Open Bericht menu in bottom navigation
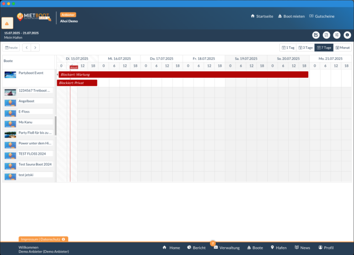This screenshot has height=255, width=354. 196,248
